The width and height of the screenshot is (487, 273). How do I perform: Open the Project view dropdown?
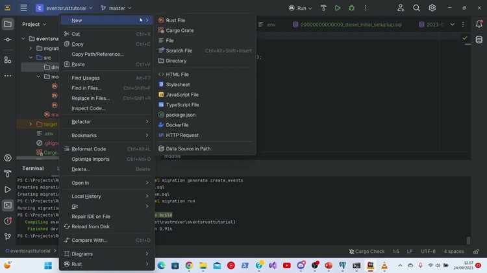click(34, 24)
